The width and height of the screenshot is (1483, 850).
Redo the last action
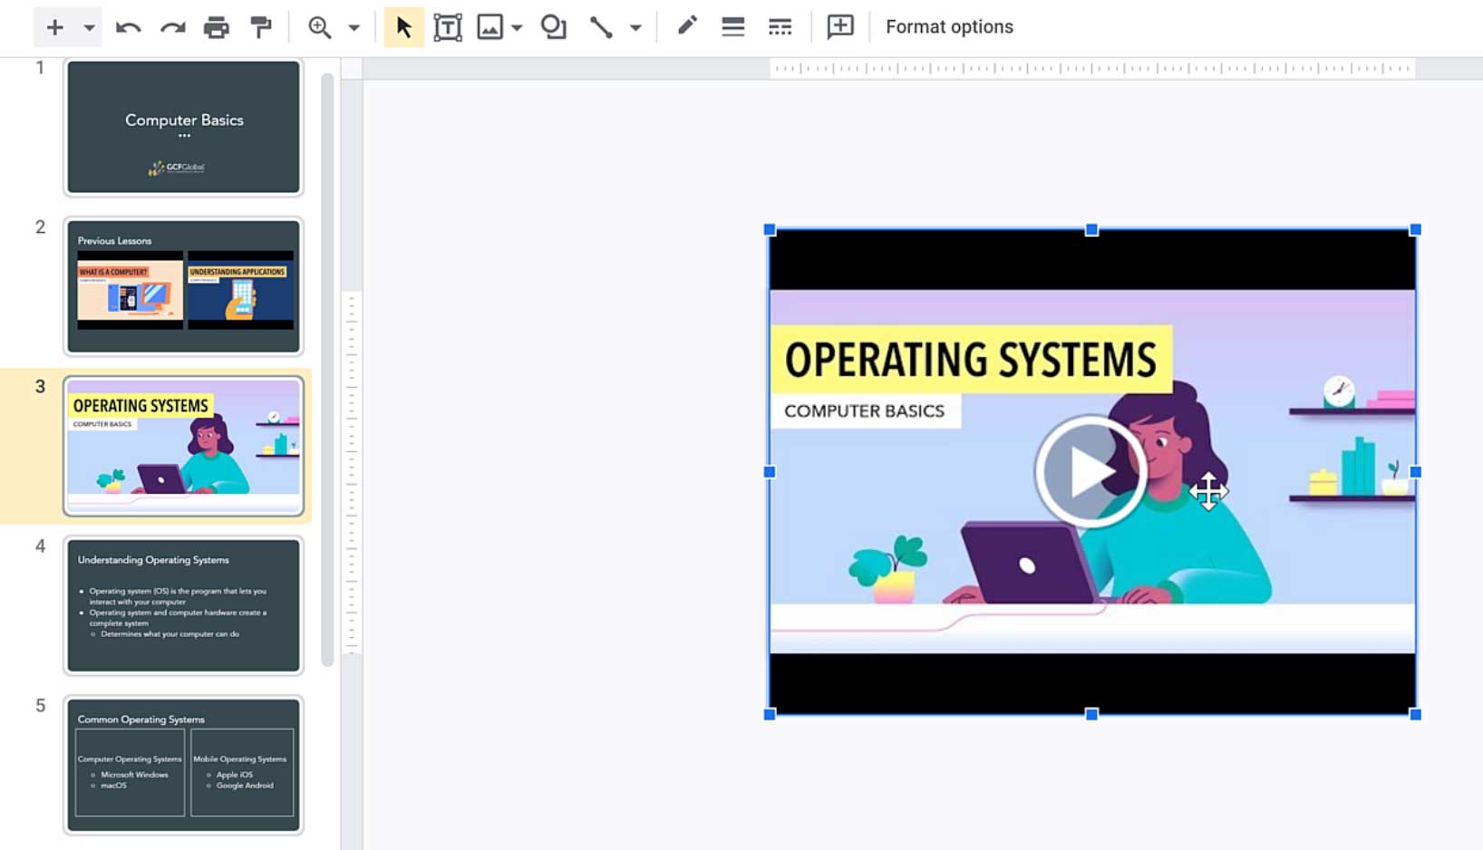(x=170, y=26)
